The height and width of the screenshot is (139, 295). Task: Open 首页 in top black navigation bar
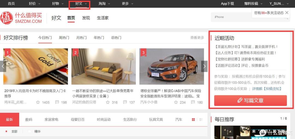11,4
